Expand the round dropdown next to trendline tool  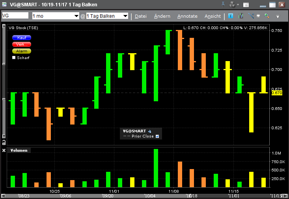[258, 16]
